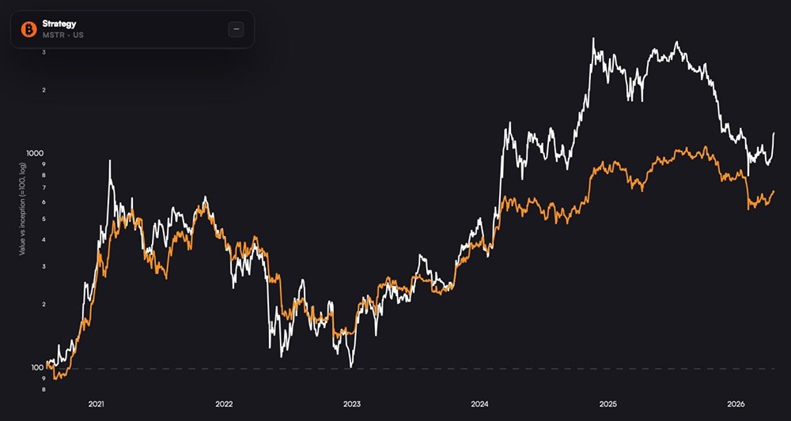Click the Strategy company name
Screen dimensions: 791x421
coord(59,24)
